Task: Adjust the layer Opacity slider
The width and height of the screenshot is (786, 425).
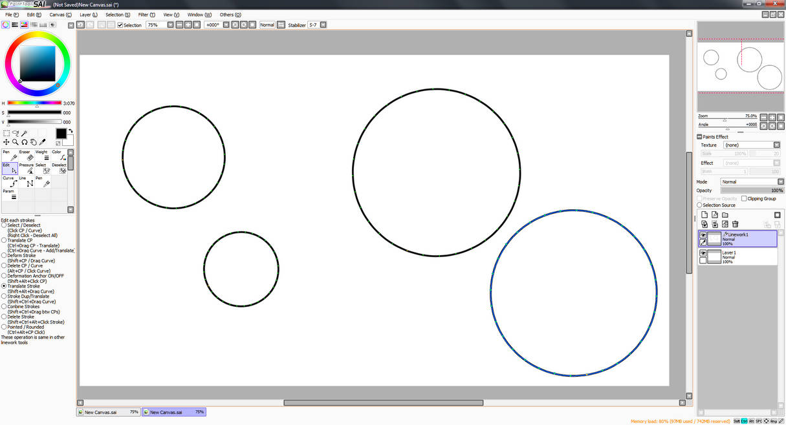Action: [x=752, y=191]
